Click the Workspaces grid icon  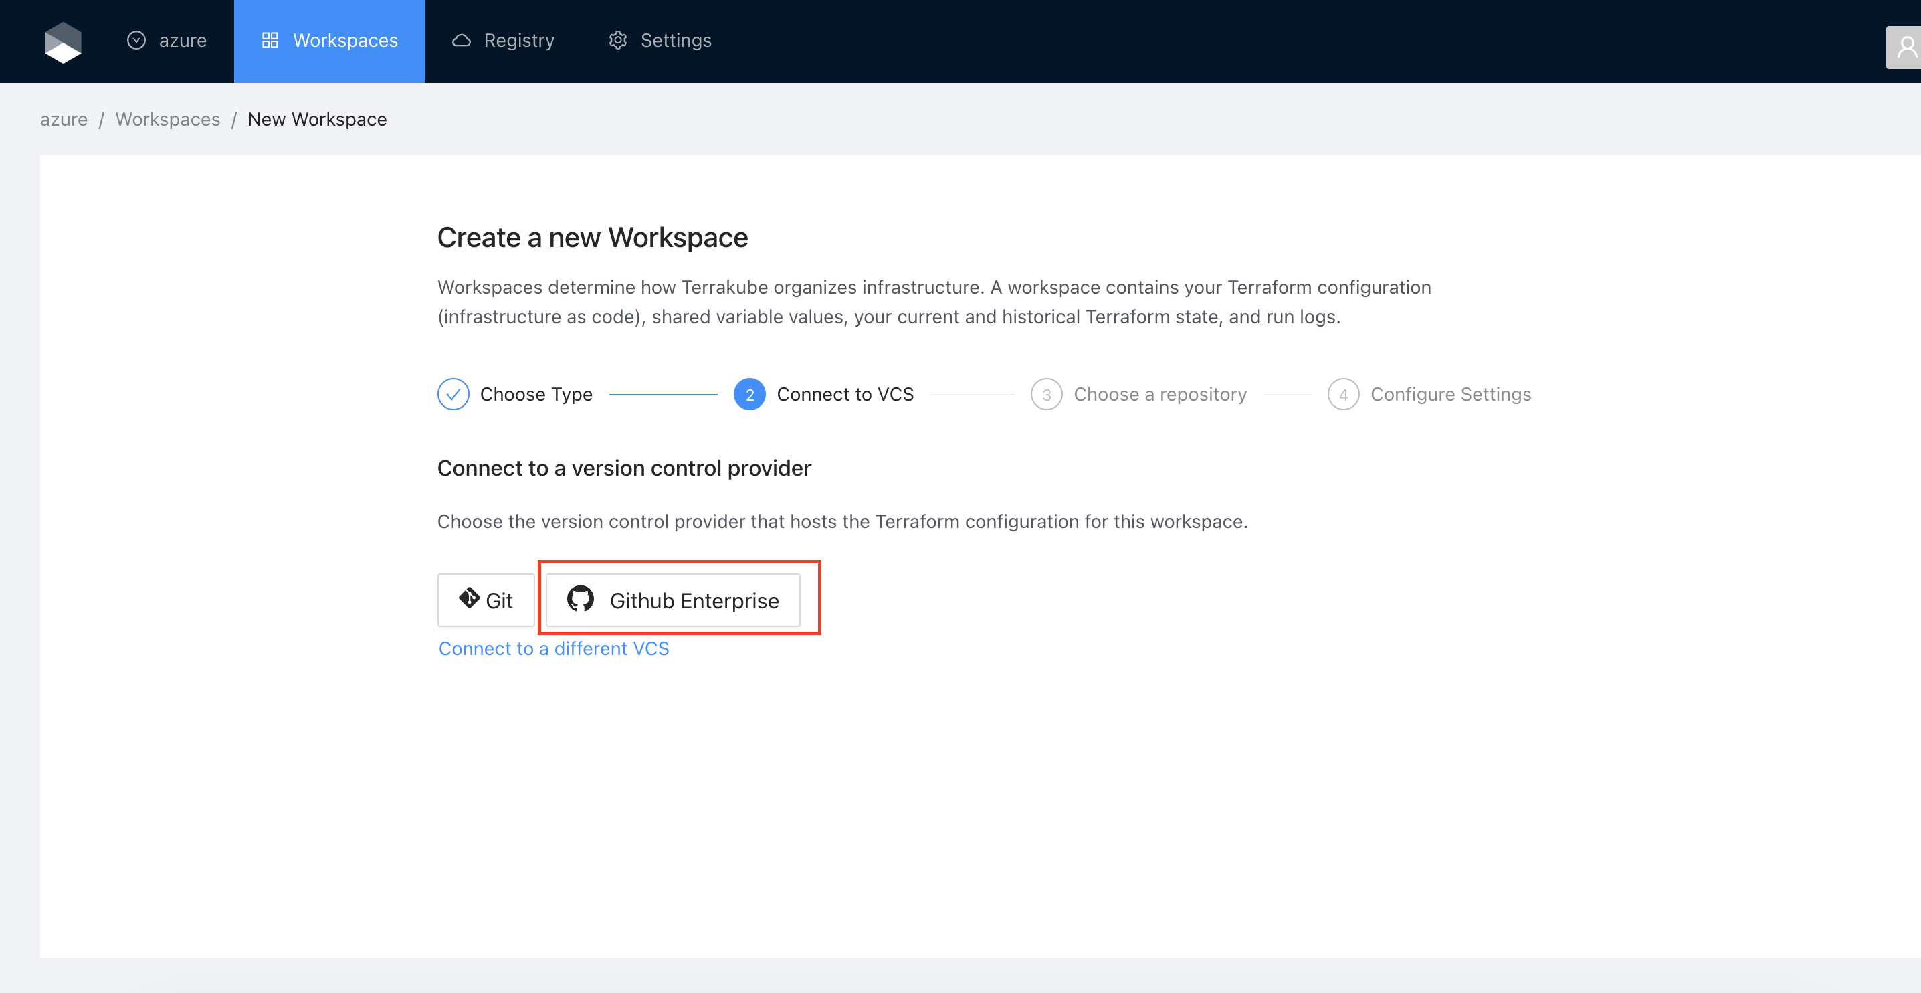click(270, 40)
